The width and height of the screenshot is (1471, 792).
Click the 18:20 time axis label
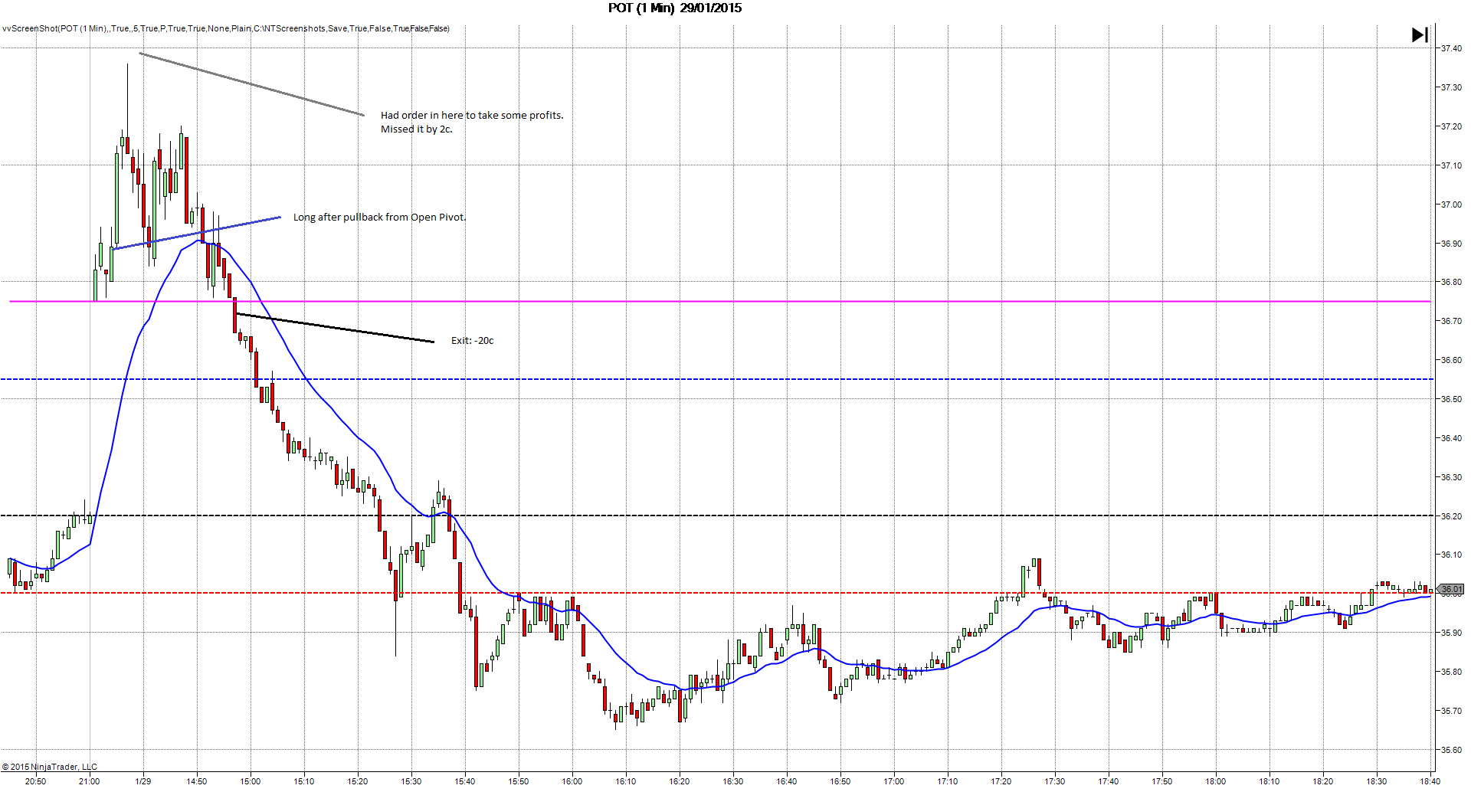1323,782
